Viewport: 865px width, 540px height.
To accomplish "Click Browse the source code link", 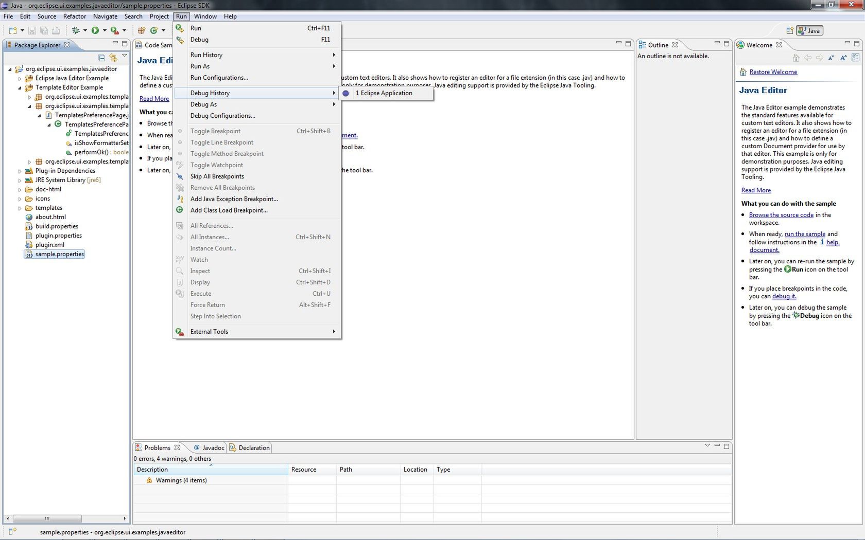I will [x=781, y=215].
